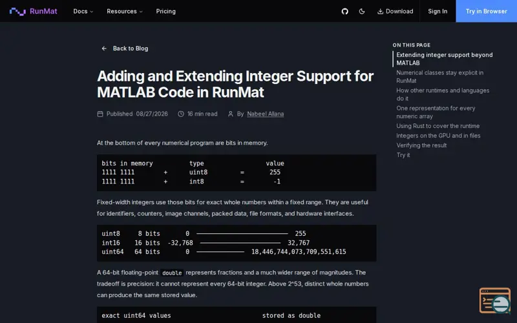Jump to Extending integer support beyond MATLAB
This screenshot has height=323, width=517.
click(x=445, y=59)
